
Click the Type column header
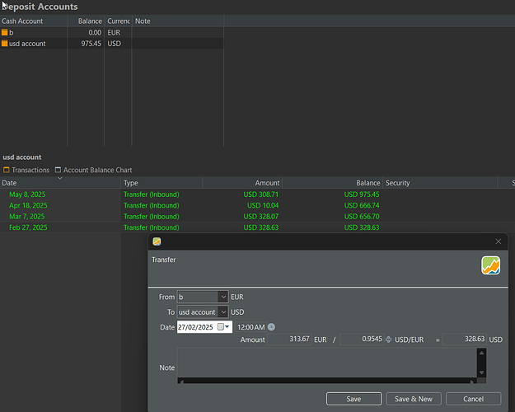tap(162, 183)
